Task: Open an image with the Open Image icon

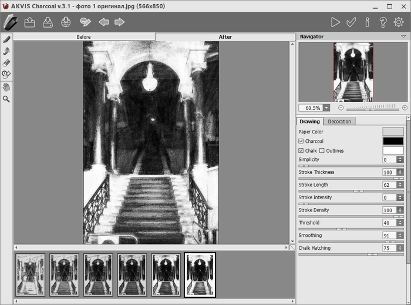Action: [29, 22]
